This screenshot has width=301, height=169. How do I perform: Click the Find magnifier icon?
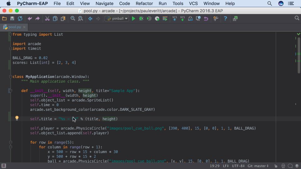click(x=73, y=18)
